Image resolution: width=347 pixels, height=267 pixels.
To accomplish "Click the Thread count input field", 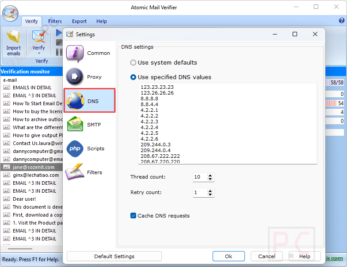I will [200, 177].
